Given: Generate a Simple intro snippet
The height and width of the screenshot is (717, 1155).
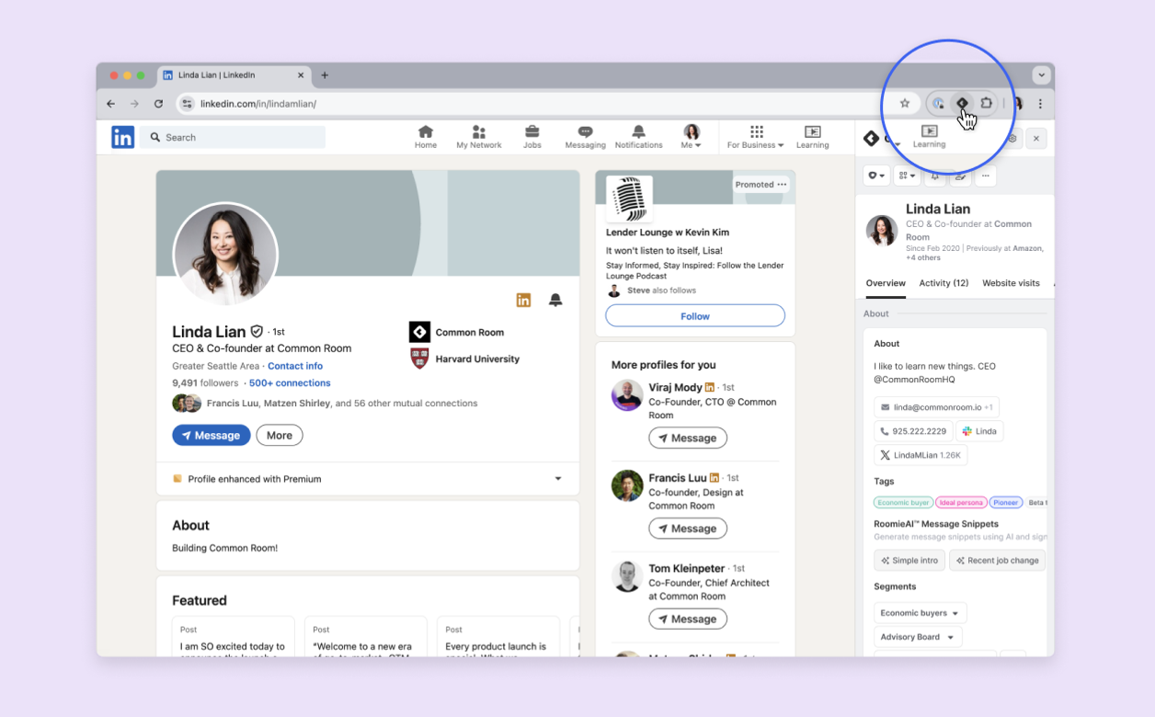Looking at the screenshot, I should 909,561.
